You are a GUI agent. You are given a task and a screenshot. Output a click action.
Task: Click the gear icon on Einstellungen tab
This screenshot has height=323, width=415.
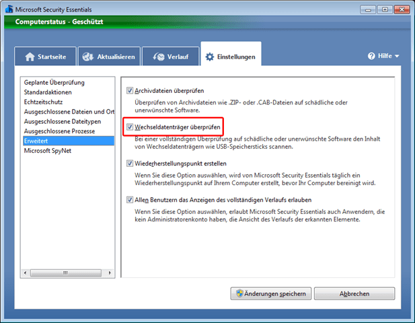(x=210, y=57)
